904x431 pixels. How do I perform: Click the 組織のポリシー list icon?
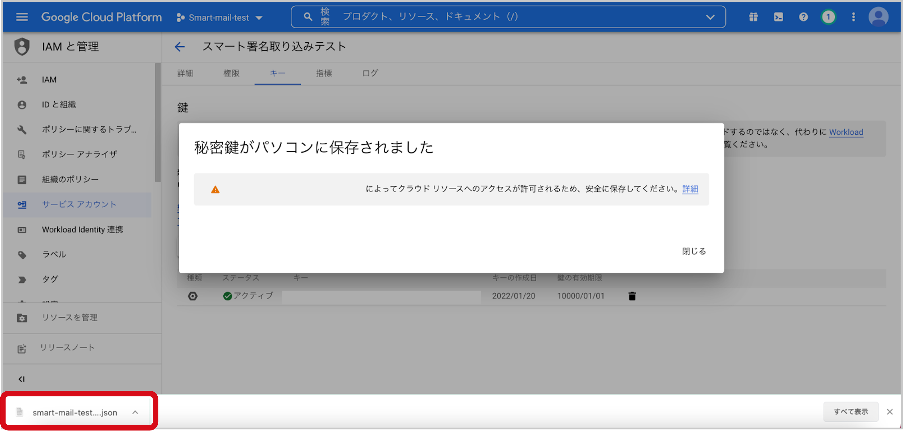[22, 180]
